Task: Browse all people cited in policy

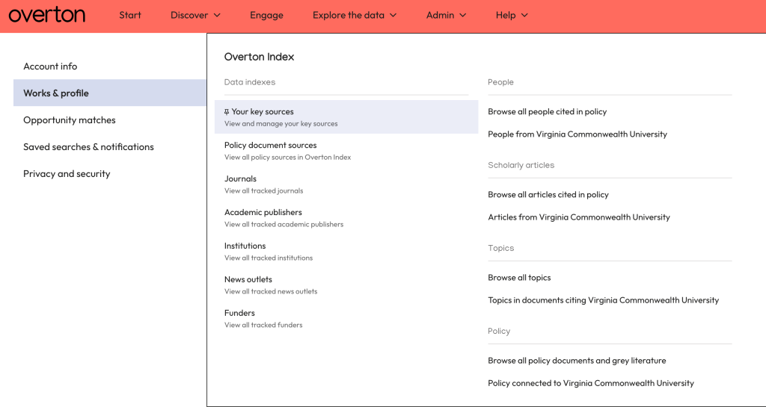Action: (x=547, y=112)
